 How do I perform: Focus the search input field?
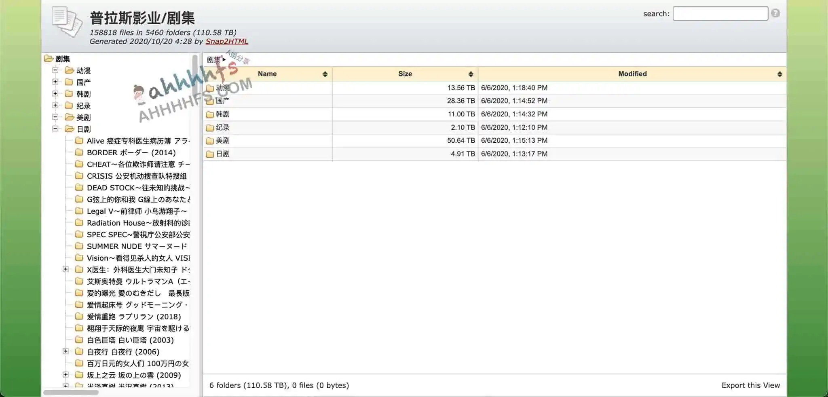click(x=720, y=13)
